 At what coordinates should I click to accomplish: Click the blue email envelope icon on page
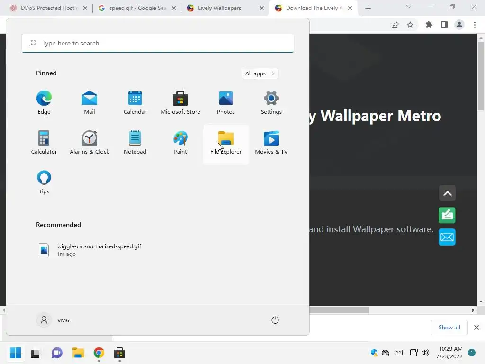447,237
